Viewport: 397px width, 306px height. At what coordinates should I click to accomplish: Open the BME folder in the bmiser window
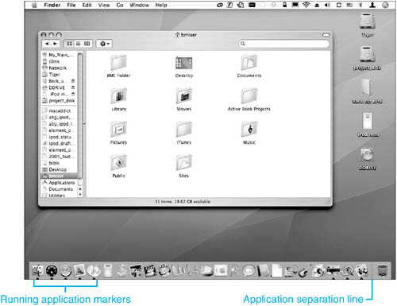[x=119, y=63]
